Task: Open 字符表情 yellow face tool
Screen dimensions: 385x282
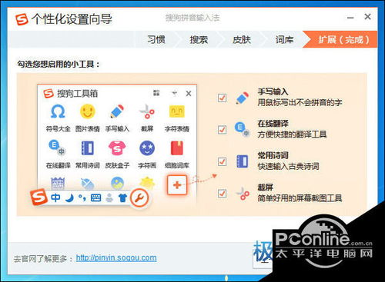Action: tap(177, 111)
